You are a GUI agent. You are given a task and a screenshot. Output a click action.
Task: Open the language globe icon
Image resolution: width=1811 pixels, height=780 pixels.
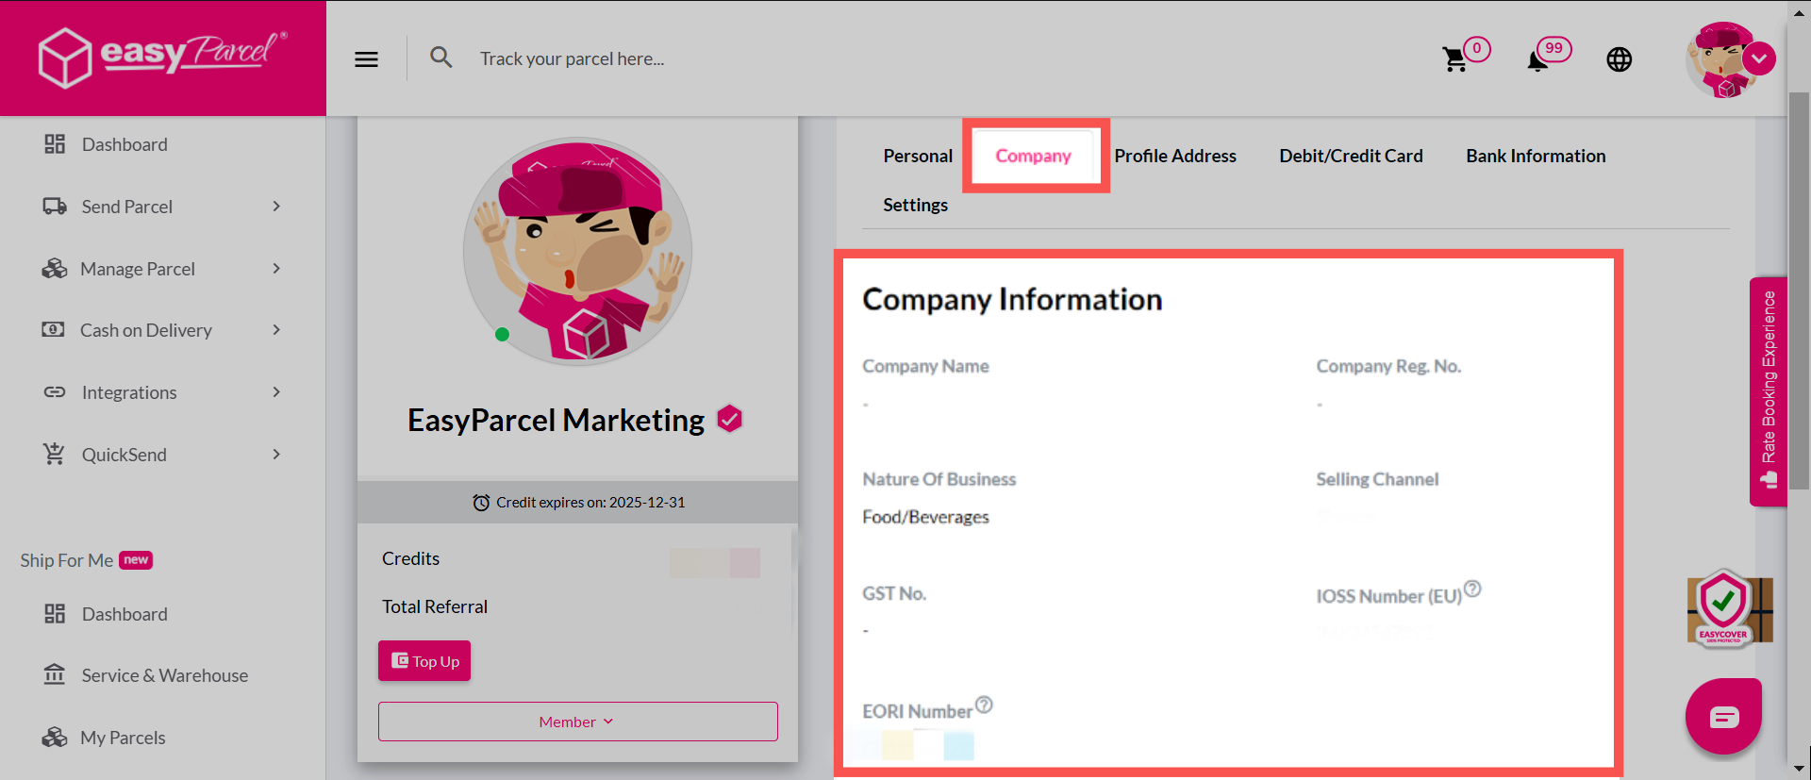coord(1620,59)
